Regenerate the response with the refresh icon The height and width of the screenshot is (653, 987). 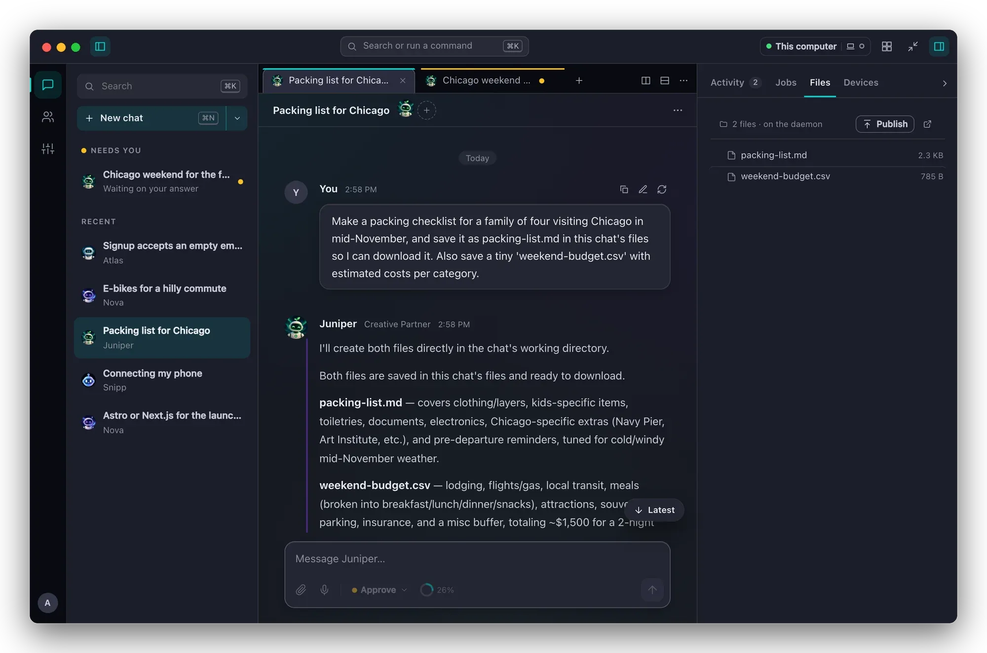click(x=662, y=189)
